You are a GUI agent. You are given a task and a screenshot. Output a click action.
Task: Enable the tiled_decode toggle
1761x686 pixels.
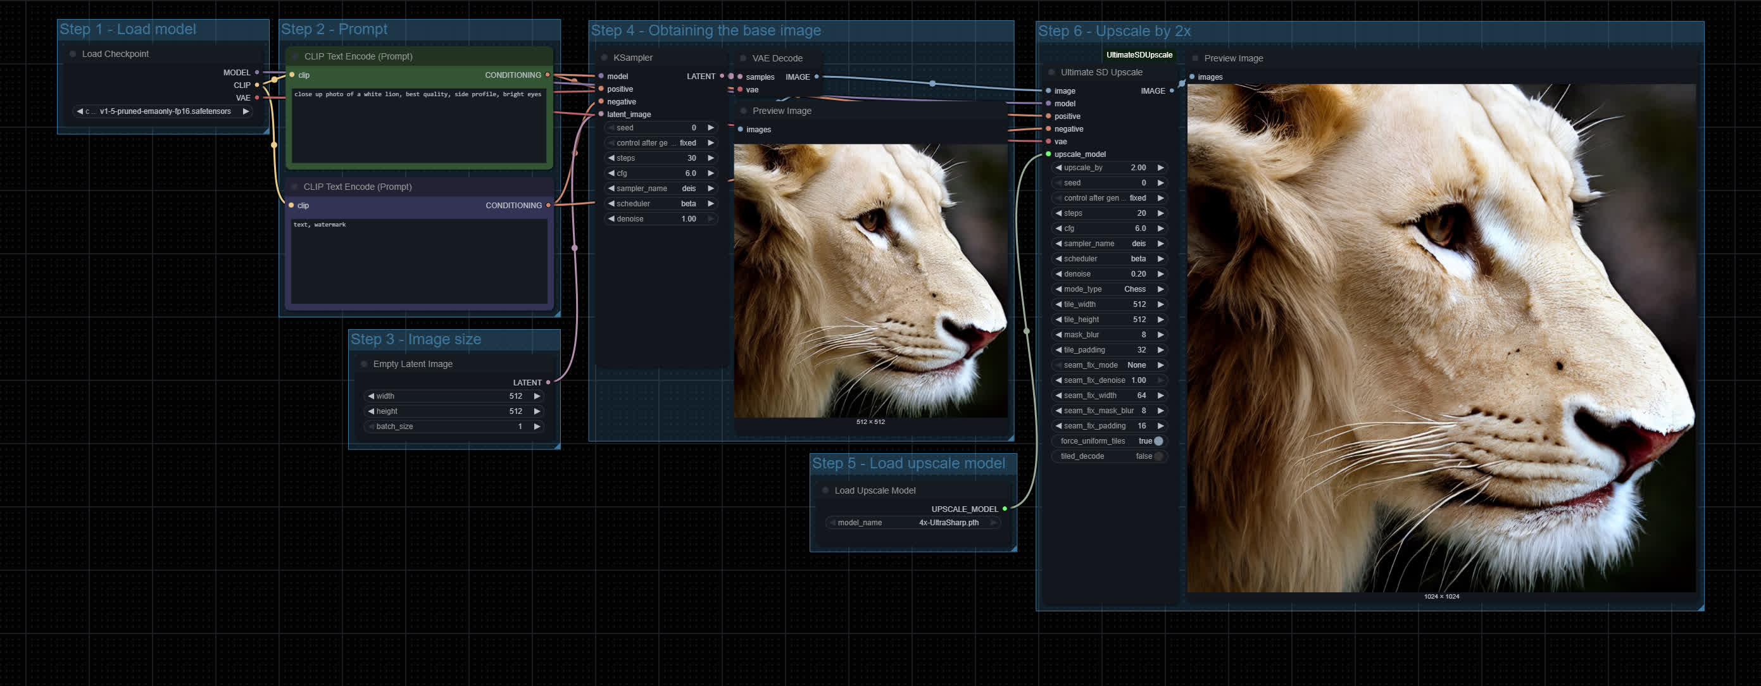[x=1158, y=456]
